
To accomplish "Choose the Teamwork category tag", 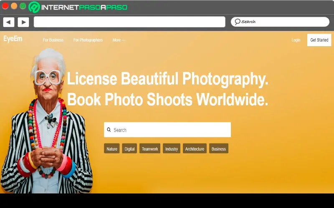I will tap(150, 149).
